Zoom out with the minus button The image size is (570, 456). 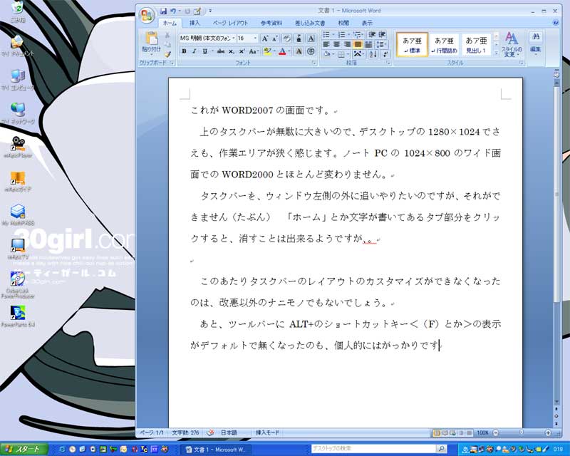tap(496, 432)
